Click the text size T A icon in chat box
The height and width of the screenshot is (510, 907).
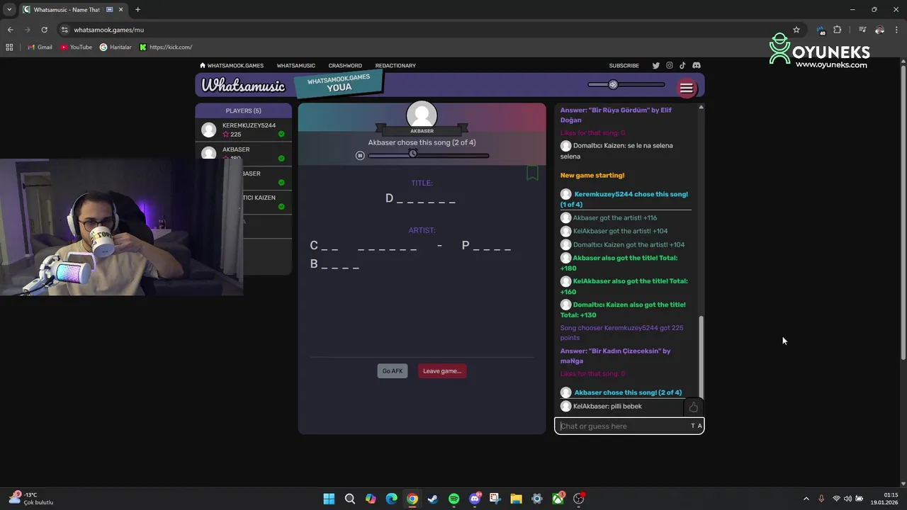[x=697, y=426]
